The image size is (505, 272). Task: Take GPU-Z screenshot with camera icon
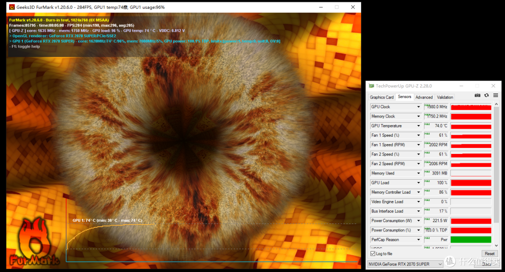tap(477, 96)
